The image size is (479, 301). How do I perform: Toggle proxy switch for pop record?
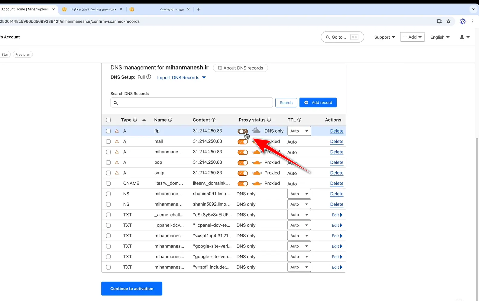pyautogui.click(x=243, y=163)
